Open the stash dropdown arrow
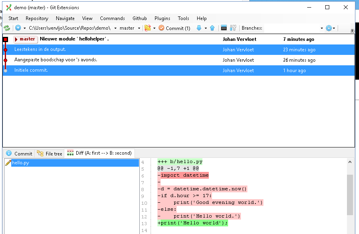The image size is (359, 234). (x=154, y=28)
